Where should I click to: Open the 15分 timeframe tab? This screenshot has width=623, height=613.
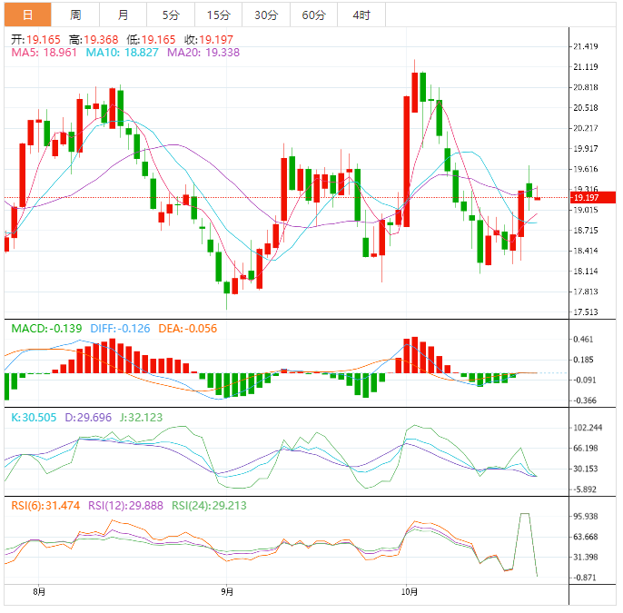219,15
